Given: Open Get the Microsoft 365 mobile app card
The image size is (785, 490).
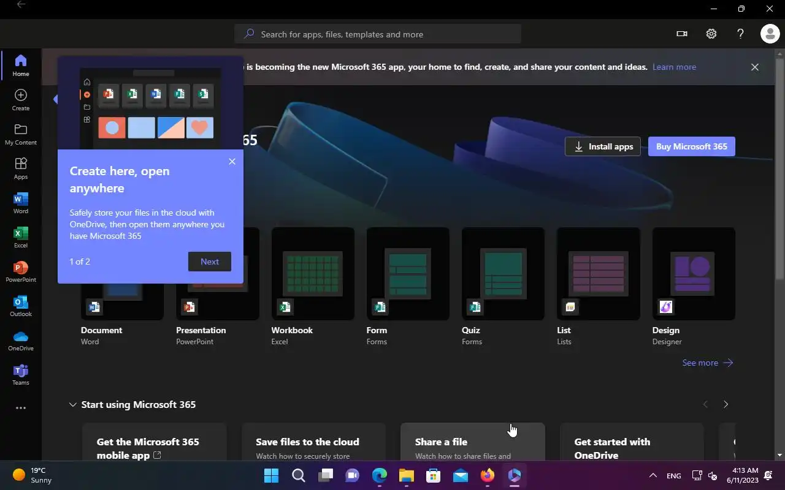Looking at the screenshot, I should coord(154,441).
